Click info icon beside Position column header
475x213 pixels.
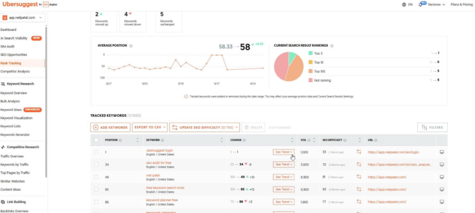coord(120,140)
